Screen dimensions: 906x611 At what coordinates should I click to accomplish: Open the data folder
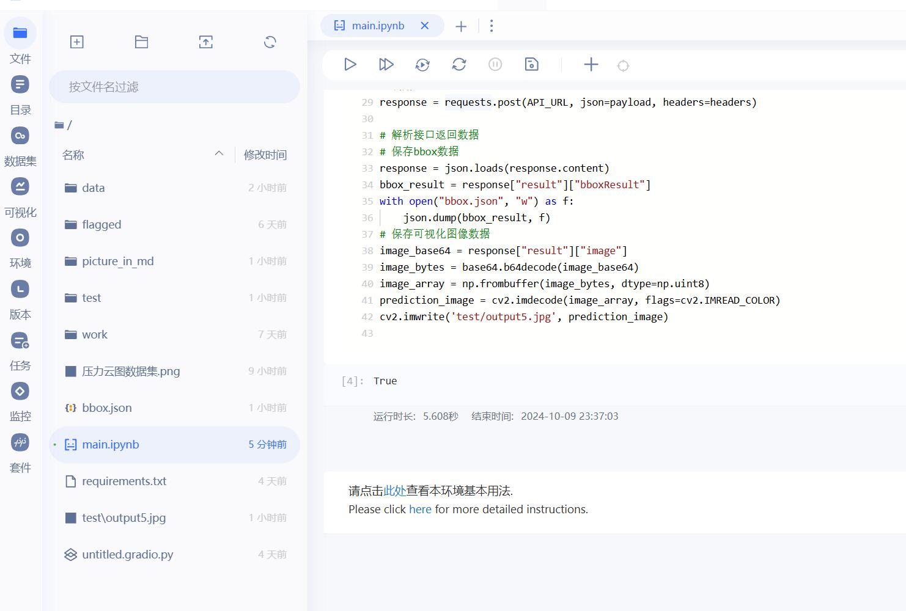pyautogui.click(x=94, y=188)
